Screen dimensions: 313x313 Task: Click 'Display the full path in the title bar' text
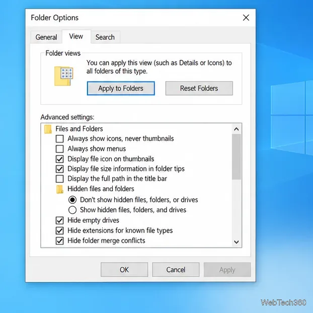click(117, 179)
